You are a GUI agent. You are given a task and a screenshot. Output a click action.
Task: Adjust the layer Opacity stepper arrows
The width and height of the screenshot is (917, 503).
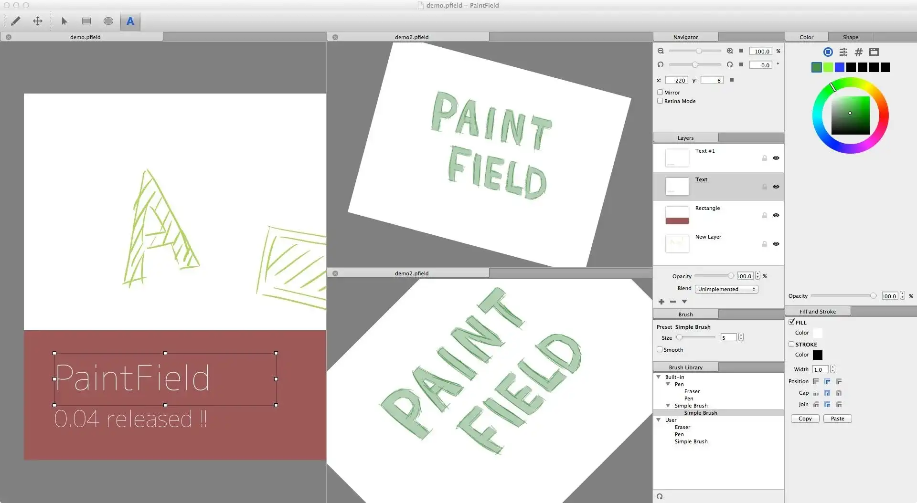click(x=757, y=276)
